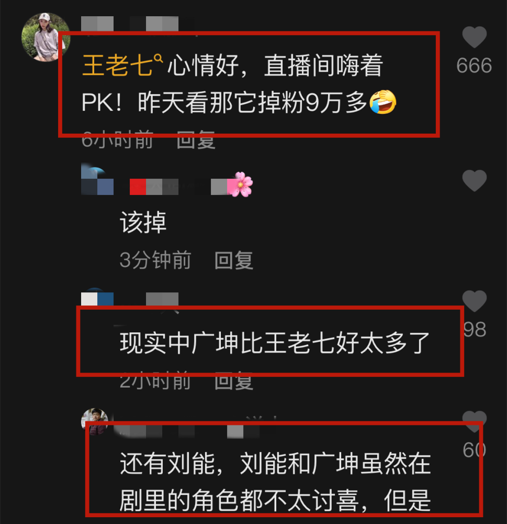
Task: Select the comment starting 还有刘能
Action: 275,482
